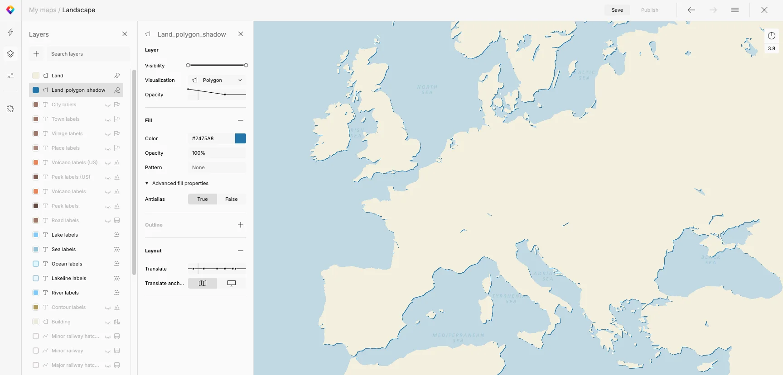The width and height of the screenshot is (783, 375).
Task: Click the Save button
Action: (617, 10)
